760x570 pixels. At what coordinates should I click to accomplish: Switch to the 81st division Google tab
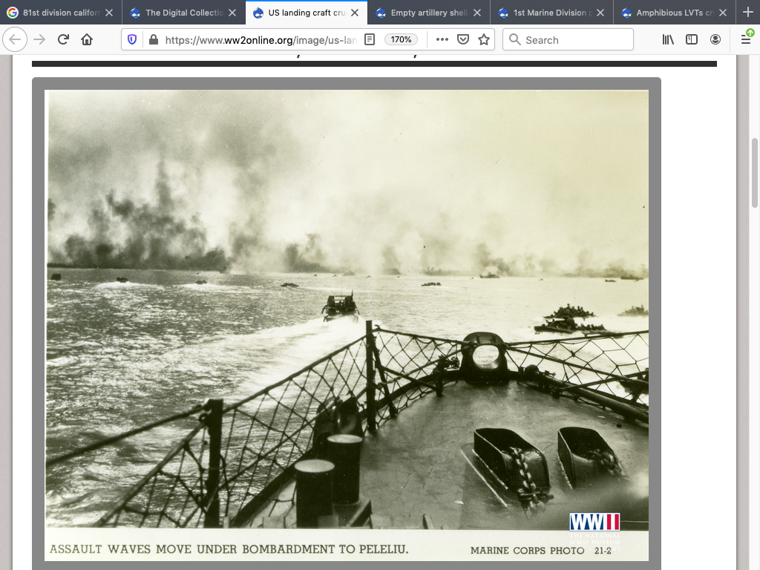56,13
